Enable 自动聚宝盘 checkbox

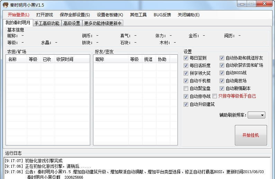click(x=186, y=88)
